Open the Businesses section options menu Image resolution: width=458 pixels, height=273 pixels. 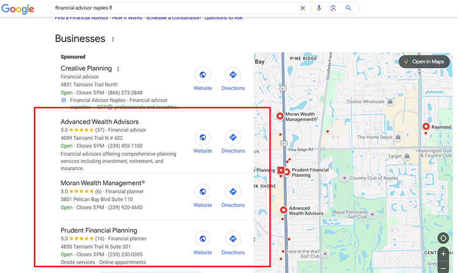click(x=113, y=39)
